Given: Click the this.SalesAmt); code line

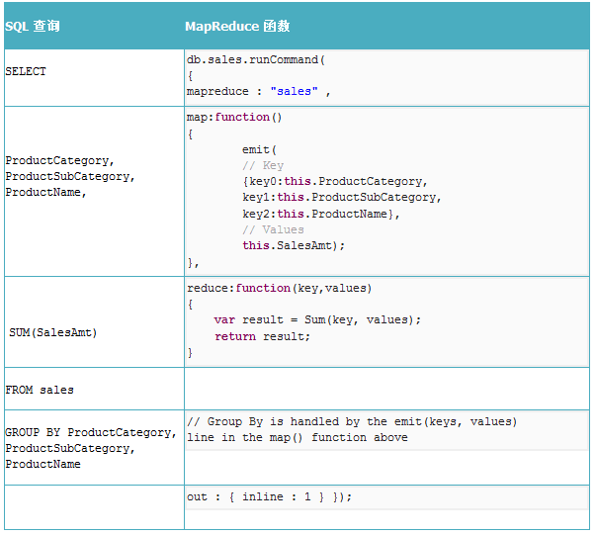Looking at the screenshot, I should tap(295, 245).
